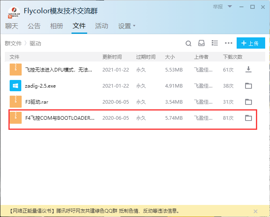
Task: Click archive icon of 飞控无法进入DFU模式 file
Action: [x=16, y=70]
